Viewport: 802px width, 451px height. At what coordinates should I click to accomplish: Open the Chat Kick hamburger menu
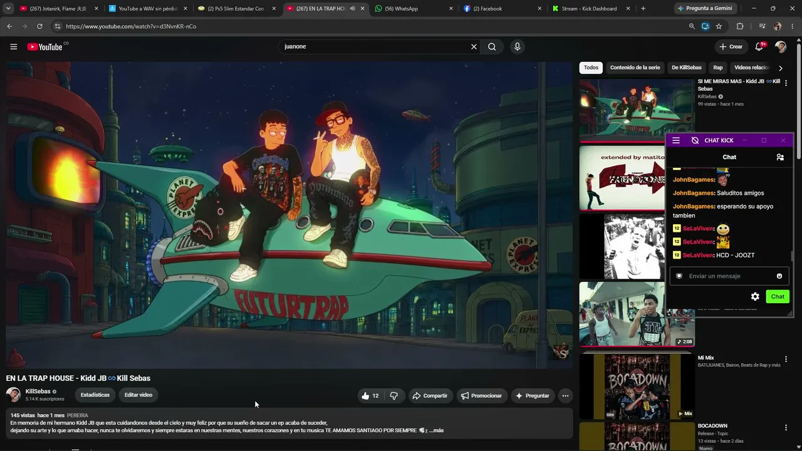pyautogui.click(x=675, y=140)
